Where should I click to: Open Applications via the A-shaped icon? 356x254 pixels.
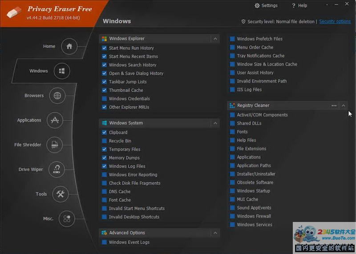tap(55, 120)
